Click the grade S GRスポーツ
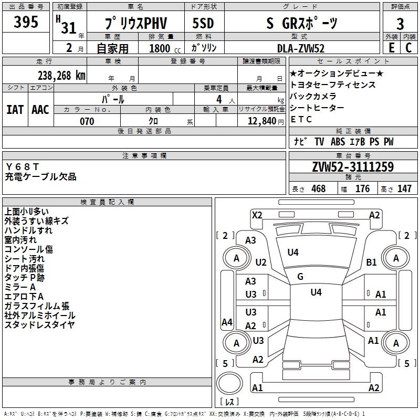Viewport: 420px width, 420px height. (x=302, y=24)
